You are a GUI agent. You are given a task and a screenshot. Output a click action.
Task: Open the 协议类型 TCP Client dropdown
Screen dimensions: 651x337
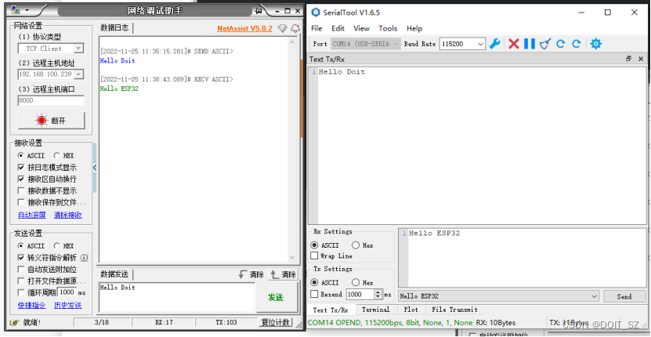[78, 49]
